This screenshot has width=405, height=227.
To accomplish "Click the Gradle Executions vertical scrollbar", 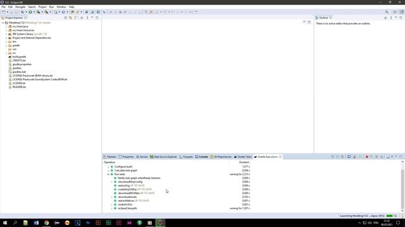I will (402, 189).
